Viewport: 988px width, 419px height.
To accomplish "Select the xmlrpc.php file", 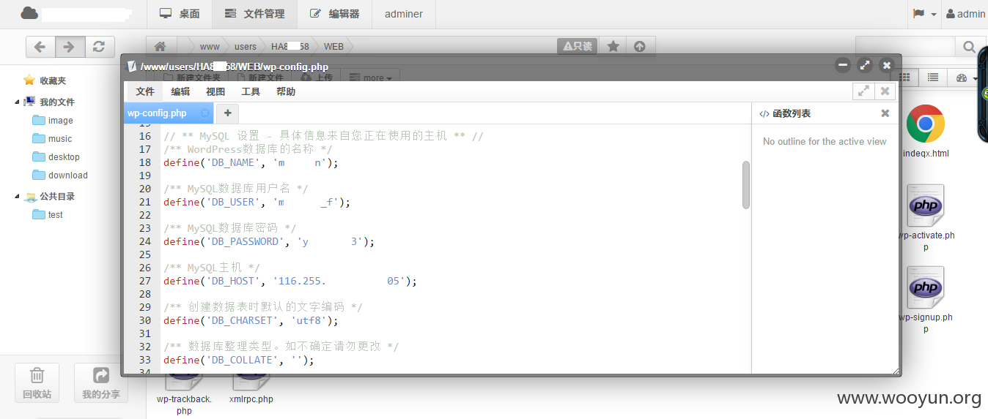I will point(251,388).
